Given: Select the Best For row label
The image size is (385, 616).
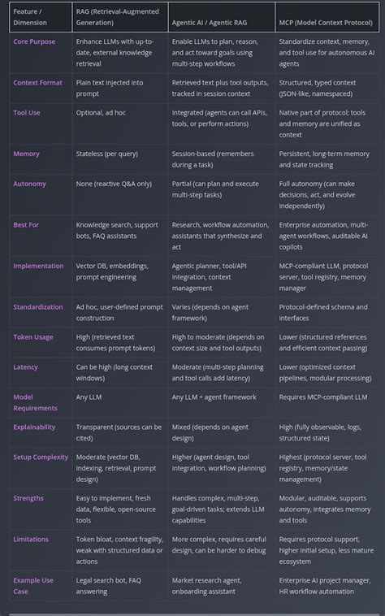Looking at the screenshot, I should click(x=26, y=225).
